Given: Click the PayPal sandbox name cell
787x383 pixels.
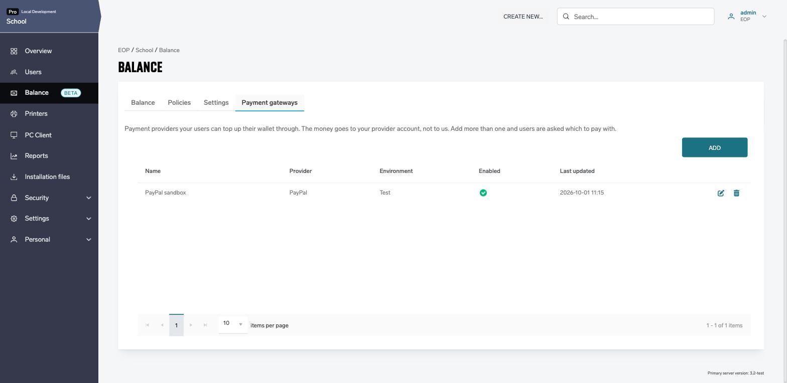Looking at the screenshot, I should pos(166,193).
